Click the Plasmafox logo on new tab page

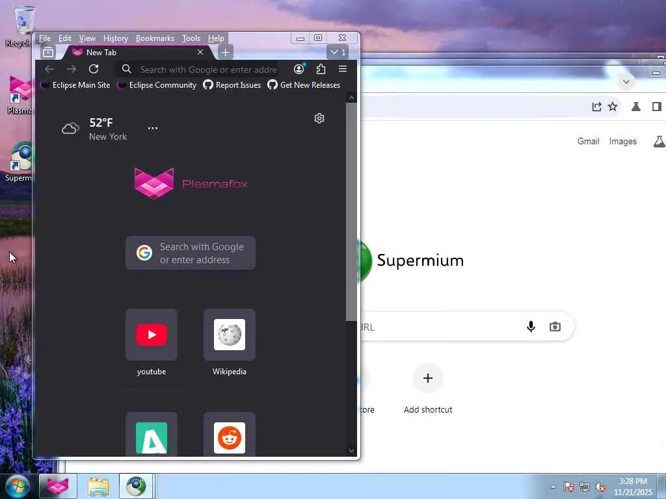pos(191,183)
